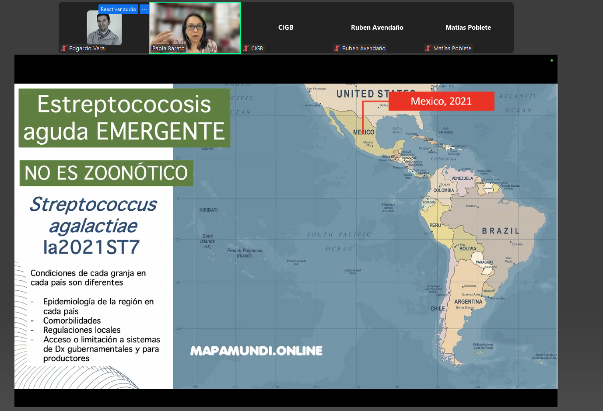The height and width of the screenshot is (411, 603).
Task: Click the Ia2021ST7 strain label
Action: 91,247
